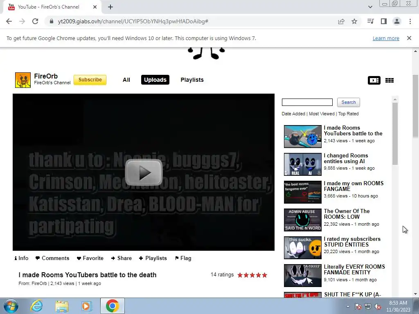Click page scrollbar down arrow
419x314 pixels.
(x=415, y=294)
